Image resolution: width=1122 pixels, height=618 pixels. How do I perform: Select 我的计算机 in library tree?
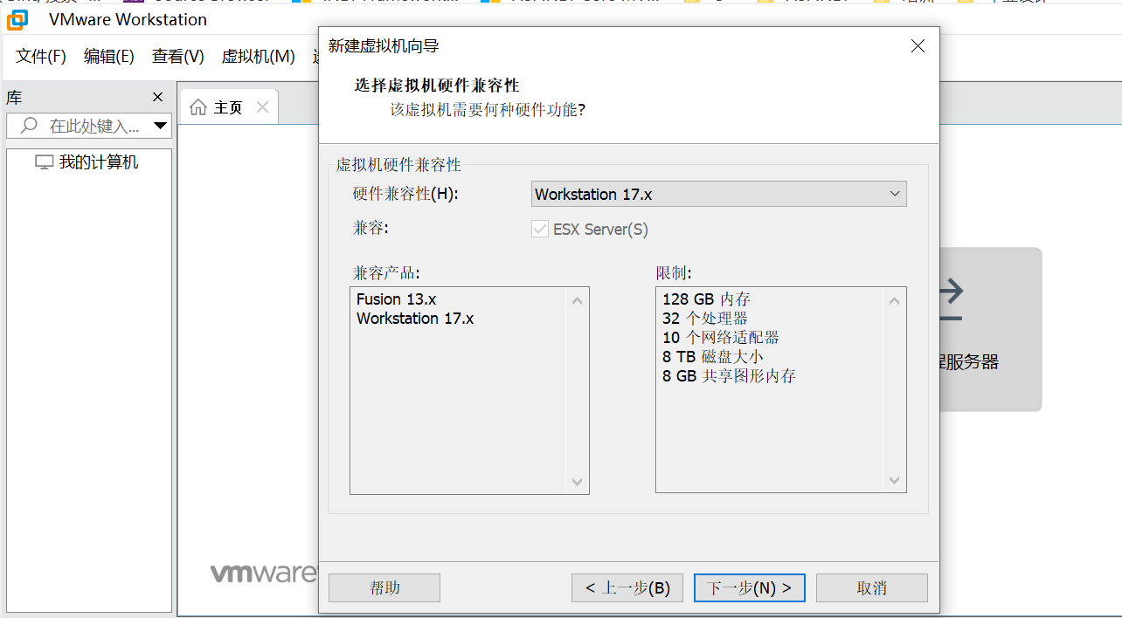pyautogui.click(x=98, y=162)
